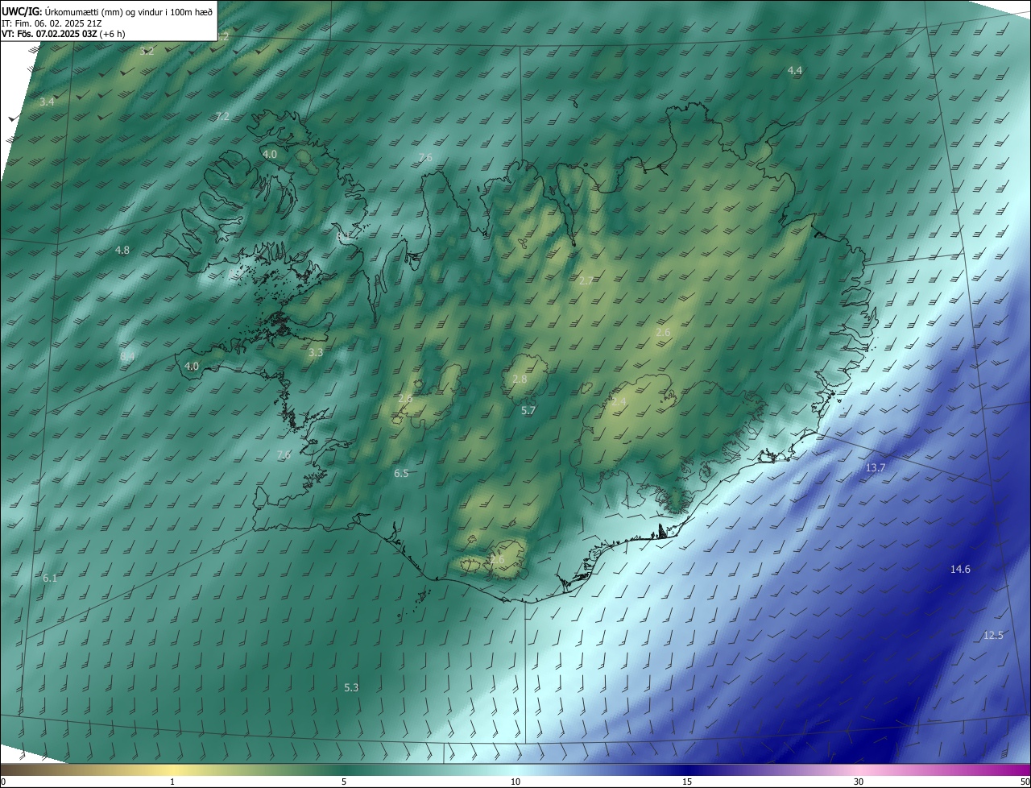Click the 0 tick on the color scale

coord(3,782)
